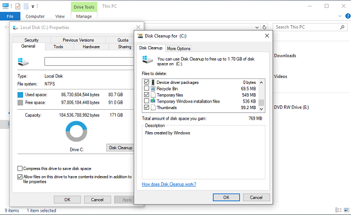Image resolution: width=351 pixels, height=215 pixels.
Task: Click the Recycle Bin icon in cleanup list
Action: (153, 89)
